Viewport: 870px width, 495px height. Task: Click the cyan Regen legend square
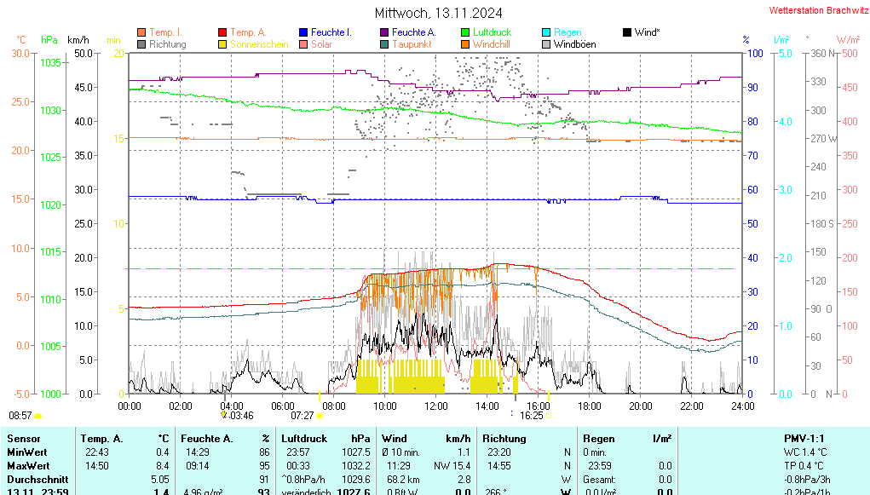[x=546, y=32]
